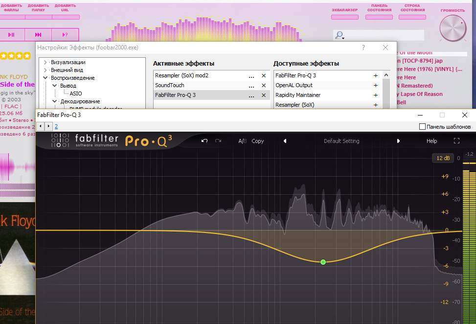Expand the Визуализации tree node

click(45, 62)
